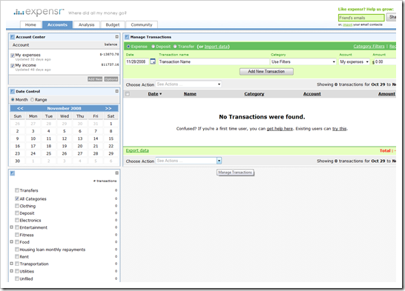Click the Friend's emails input field

click(x=361, y=18)
